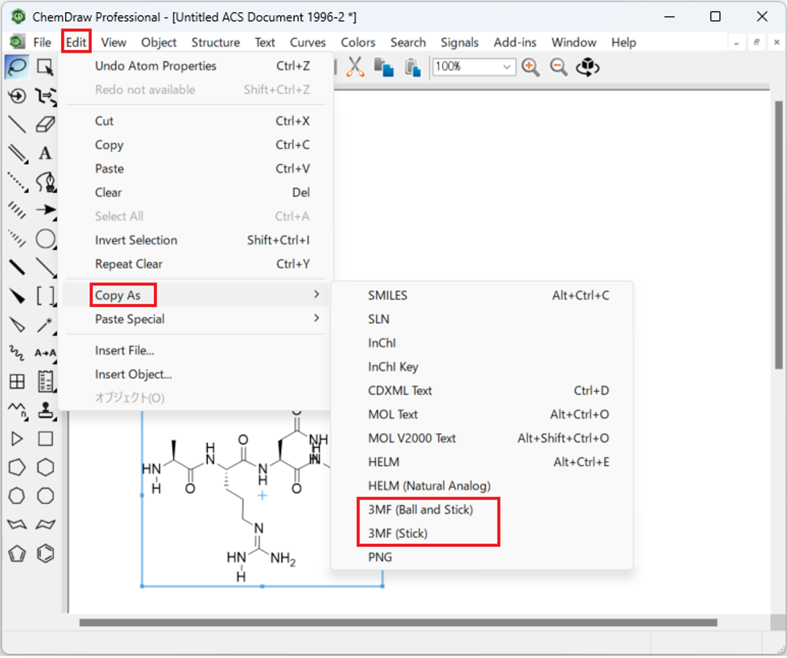The height and width of the screenshot is (658, 787).
Task: Choose the Cyclopentane ring tool
Action: [x=17, y=467]
